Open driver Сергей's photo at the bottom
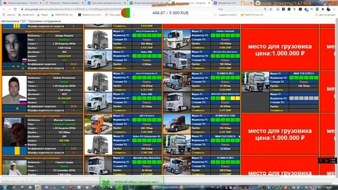The height and width of the screenshot is (190, 338). pyautogui.click(x=14, y=167)
